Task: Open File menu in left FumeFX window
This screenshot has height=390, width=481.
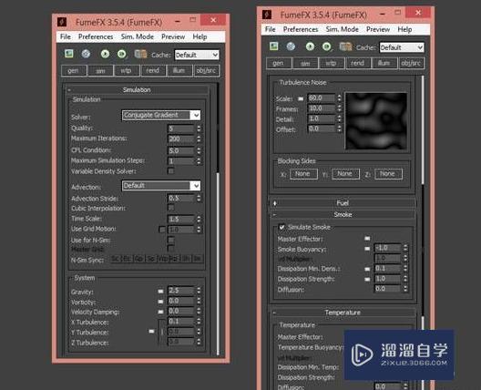Action: pyautogui.click(x=66, y=36)
